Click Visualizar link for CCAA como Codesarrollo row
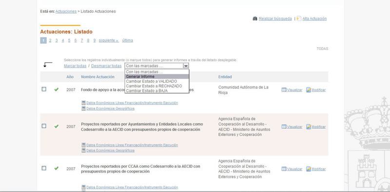The height and width of the screenshot is (192, 390). coord(294,169)
